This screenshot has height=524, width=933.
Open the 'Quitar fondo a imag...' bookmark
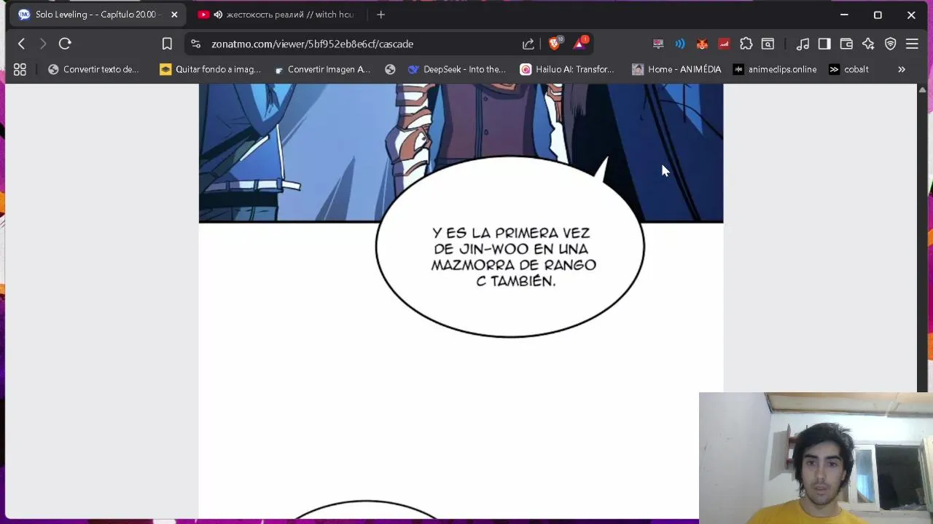pyautogui.click(x=210, y=69)
